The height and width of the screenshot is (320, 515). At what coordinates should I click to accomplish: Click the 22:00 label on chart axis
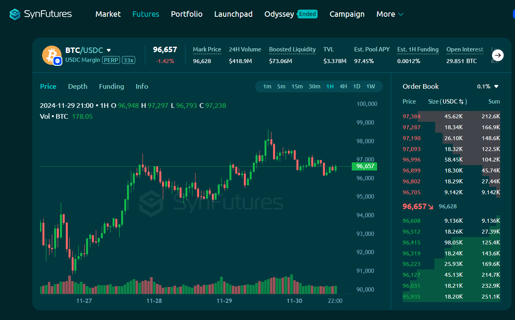[335, 301]
